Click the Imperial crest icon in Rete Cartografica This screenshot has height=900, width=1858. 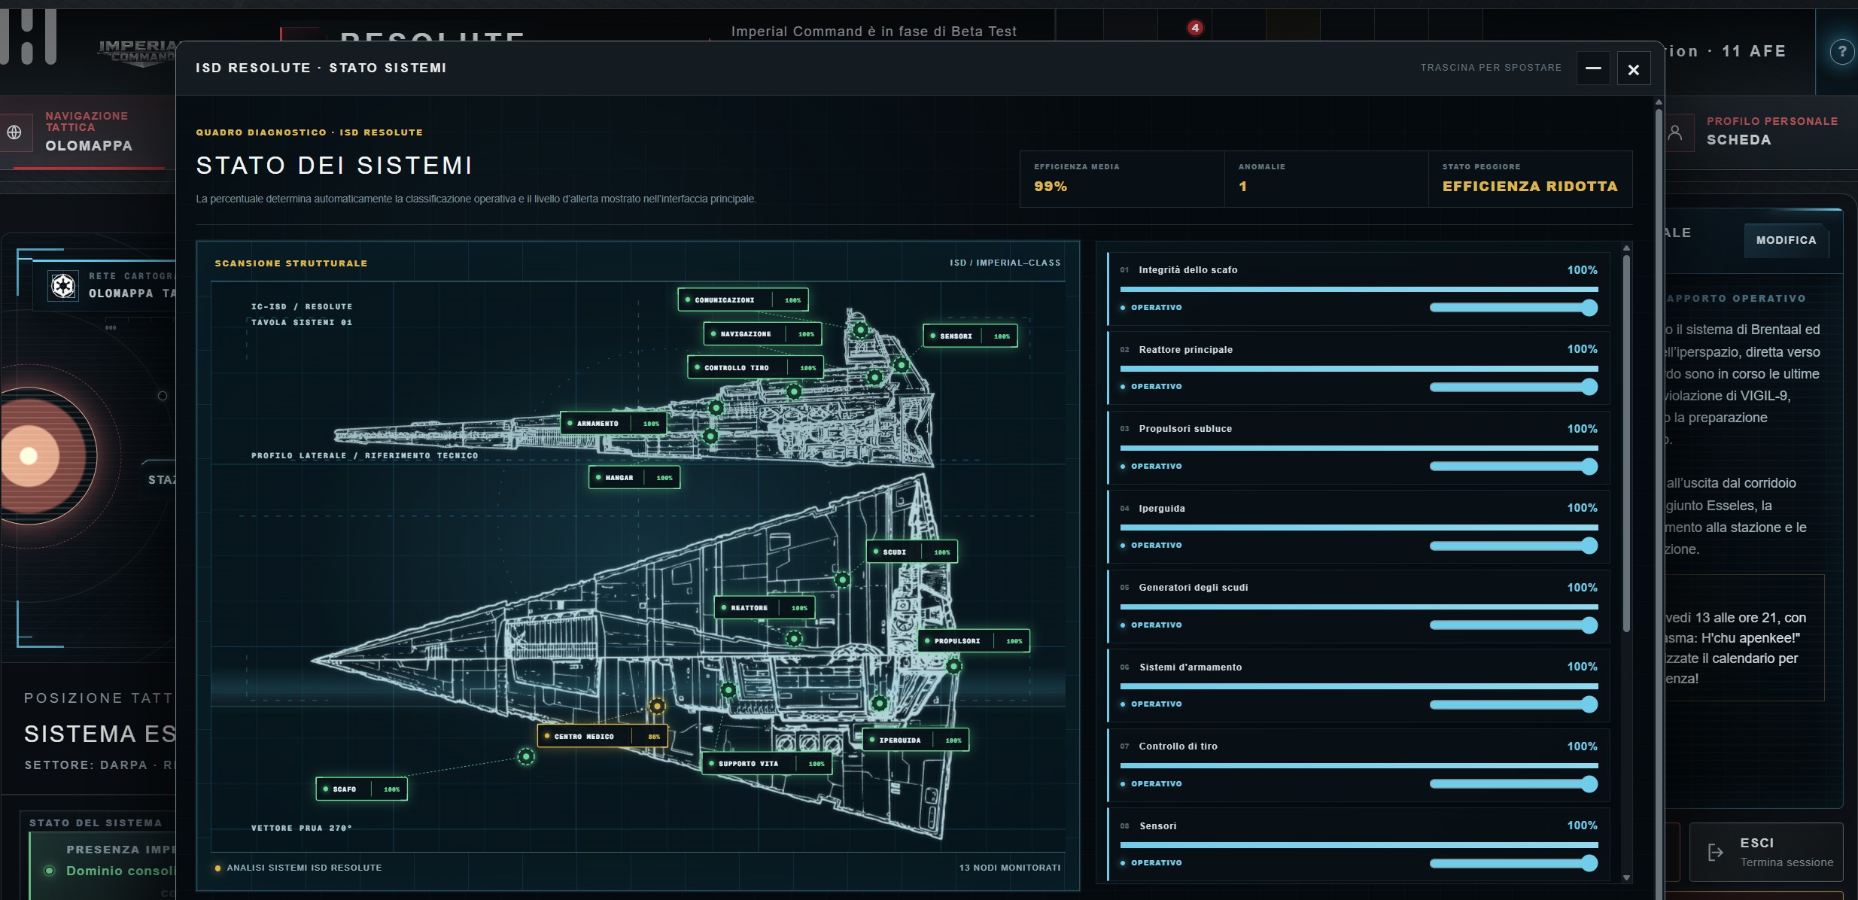pyautogui.click(x=63, y=286)
